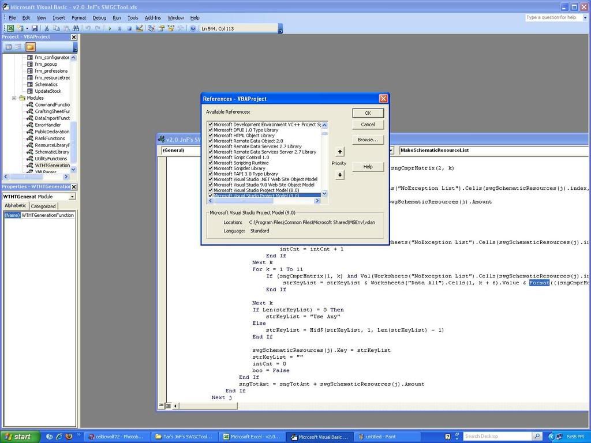Click the Copy toolbar icon

click(56, 28)
